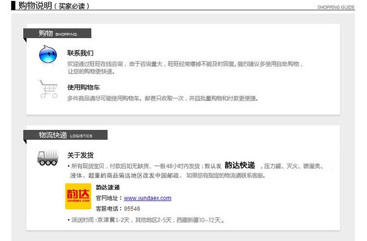Click the grey shopping cart icon
Viewport: 367px width, 241px height.
pyautogui.click(x=48, y=89)
